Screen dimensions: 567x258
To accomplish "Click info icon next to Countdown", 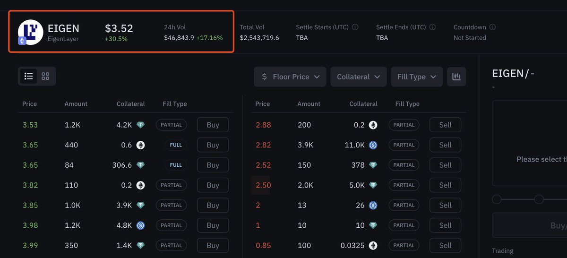I will click(x=492, y=27).
